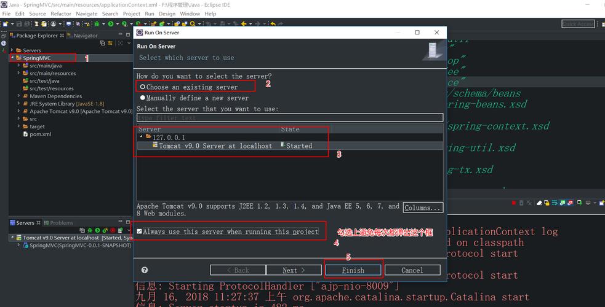
Task: Click the Open Type toolbar icon
Action: pos(177,23)
